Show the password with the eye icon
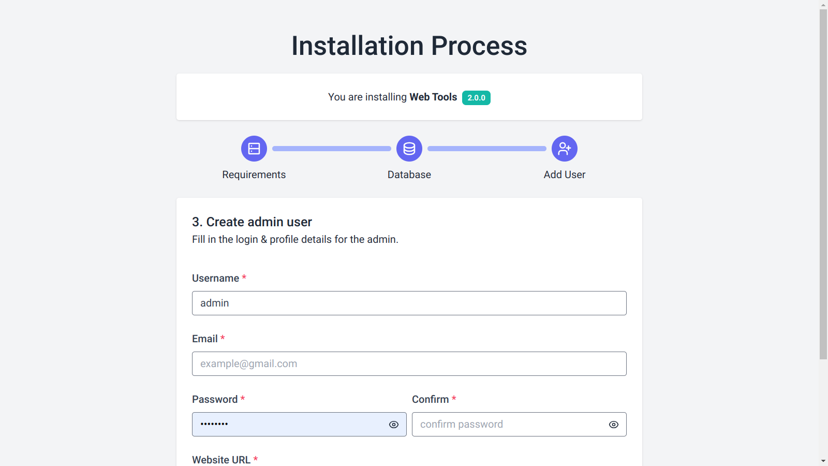Image resolution: width=828 pixels, height=466 pixels. pos(394,425)
